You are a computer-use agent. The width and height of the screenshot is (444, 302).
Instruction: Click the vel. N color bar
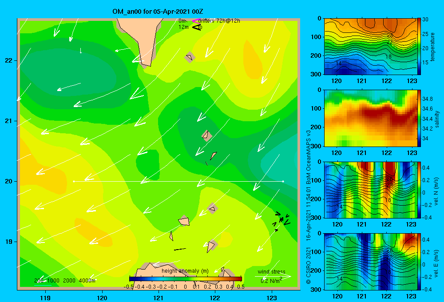click(419, 190)
